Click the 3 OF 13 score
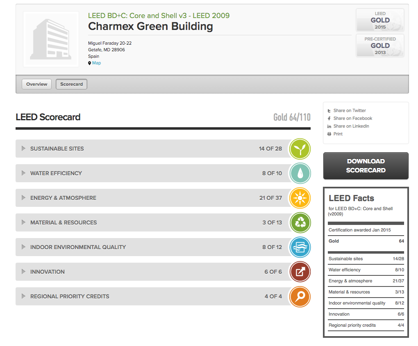This screenshot has width=418, height=346. point(272,222)
